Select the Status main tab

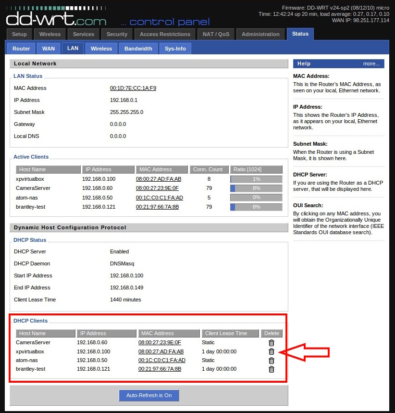300,34
